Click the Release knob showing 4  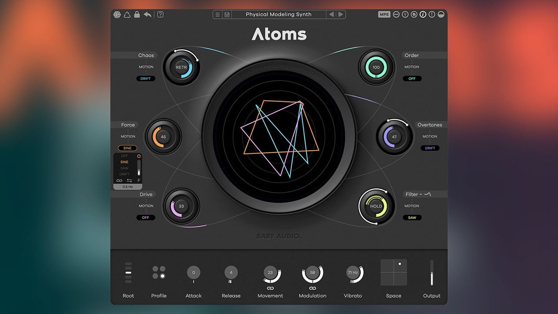point(231,273)
